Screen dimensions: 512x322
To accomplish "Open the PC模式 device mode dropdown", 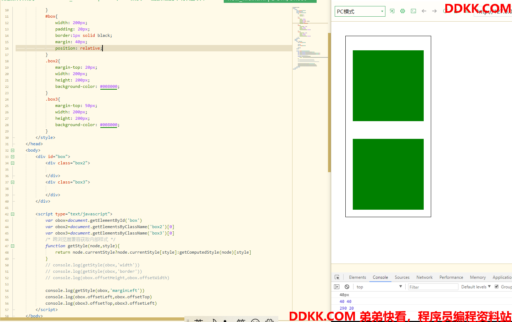I will tap(360, 11).
